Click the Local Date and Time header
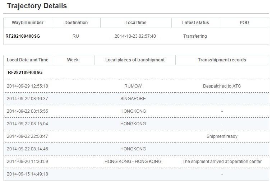 pos(28,60)
